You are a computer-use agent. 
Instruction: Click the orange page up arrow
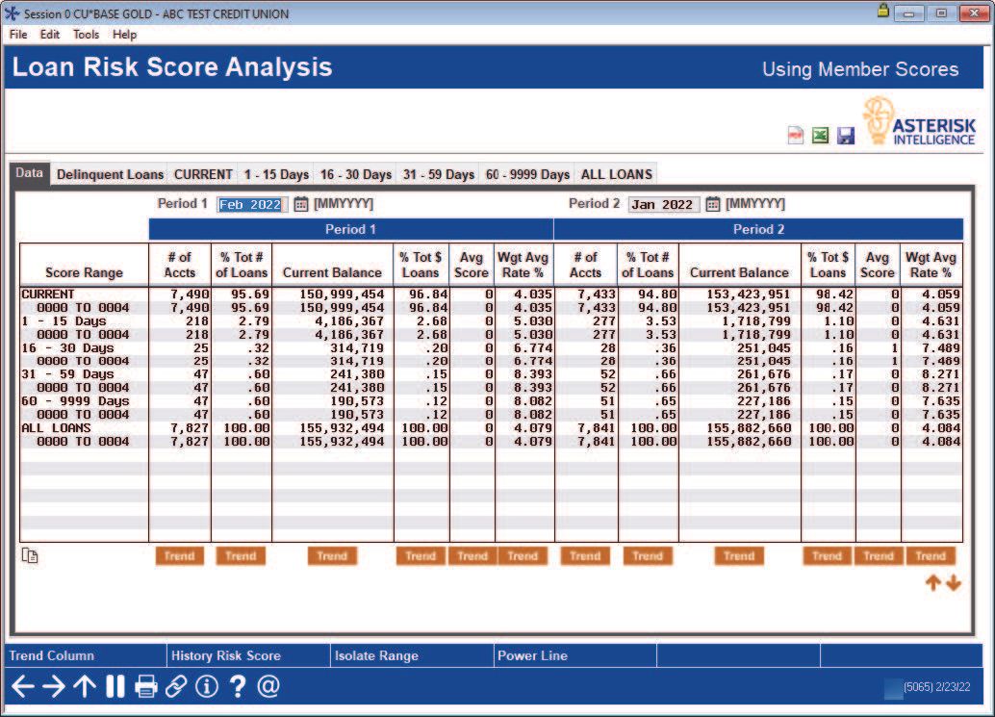pos(932,582)
